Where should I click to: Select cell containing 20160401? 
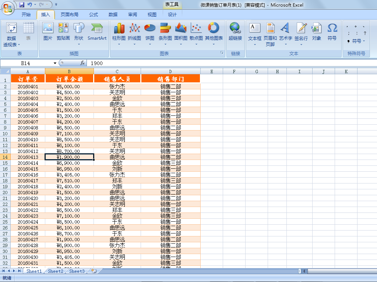pyautogui.click(x=28, y=86)
